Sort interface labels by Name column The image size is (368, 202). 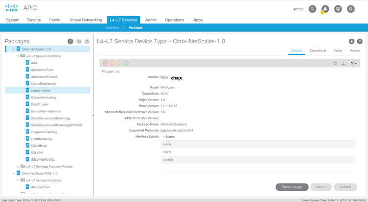170,137
